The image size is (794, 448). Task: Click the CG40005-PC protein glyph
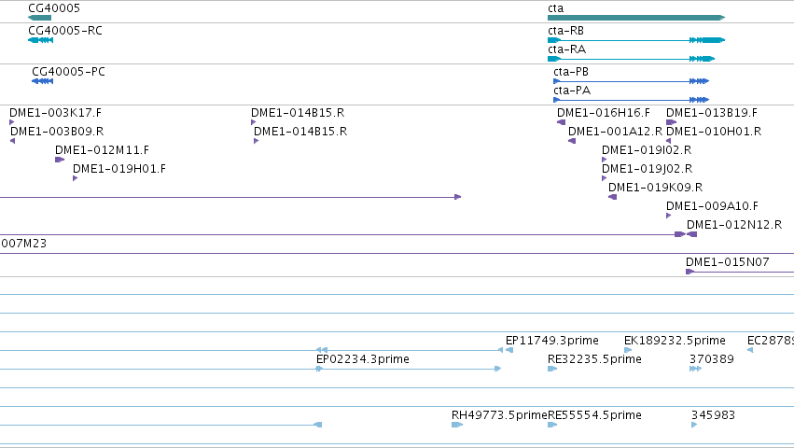[43, 81]
